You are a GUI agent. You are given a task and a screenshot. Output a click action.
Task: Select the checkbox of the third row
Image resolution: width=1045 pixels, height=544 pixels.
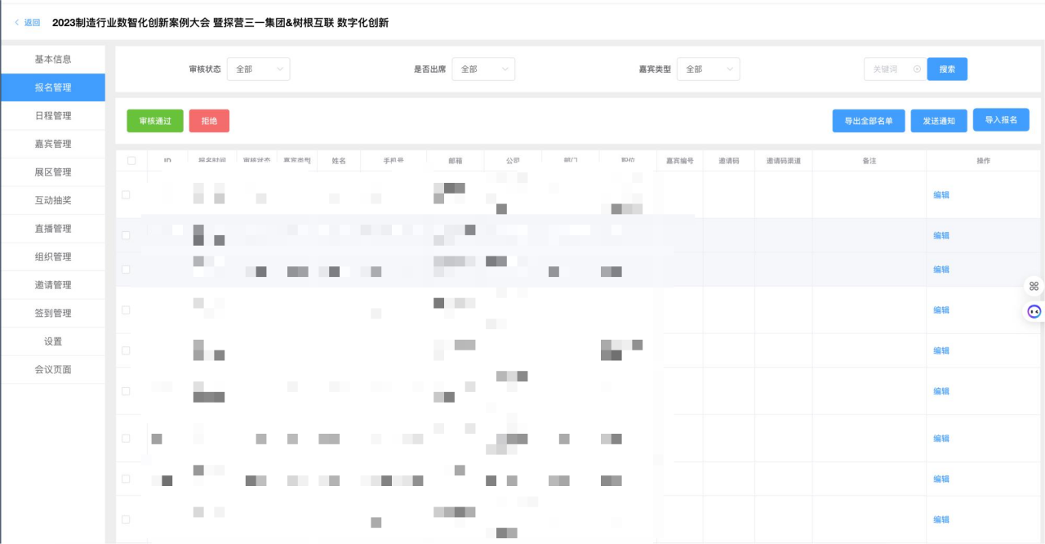[126, 270]
